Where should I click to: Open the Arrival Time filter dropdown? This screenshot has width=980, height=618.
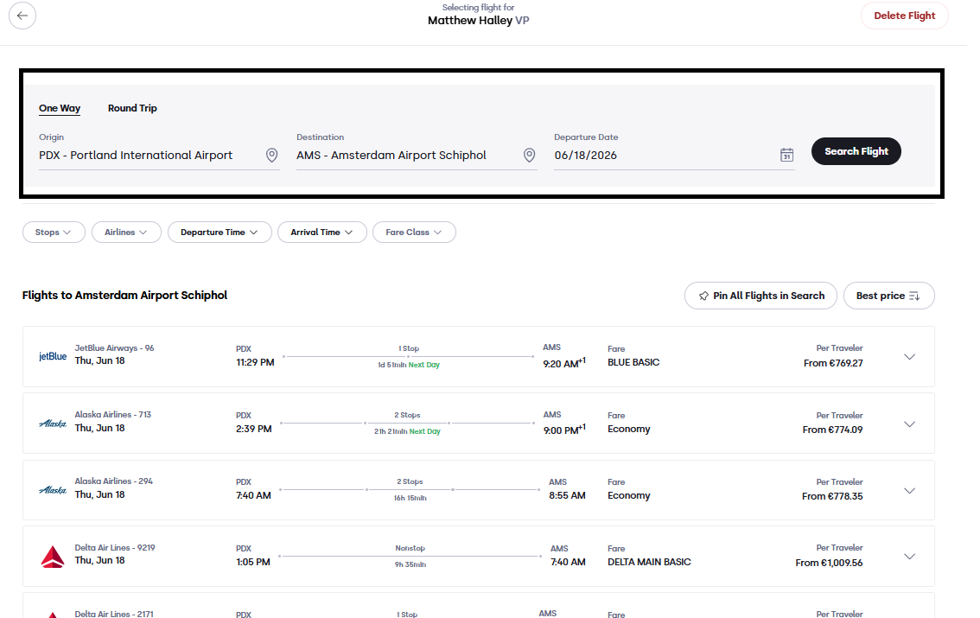[321, 233]
